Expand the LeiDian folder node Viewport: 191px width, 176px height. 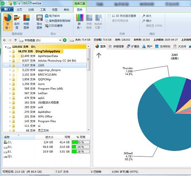[10, 93]
